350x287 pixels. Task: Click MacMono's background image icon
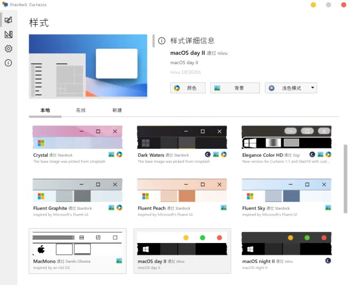tap(119, 261)
